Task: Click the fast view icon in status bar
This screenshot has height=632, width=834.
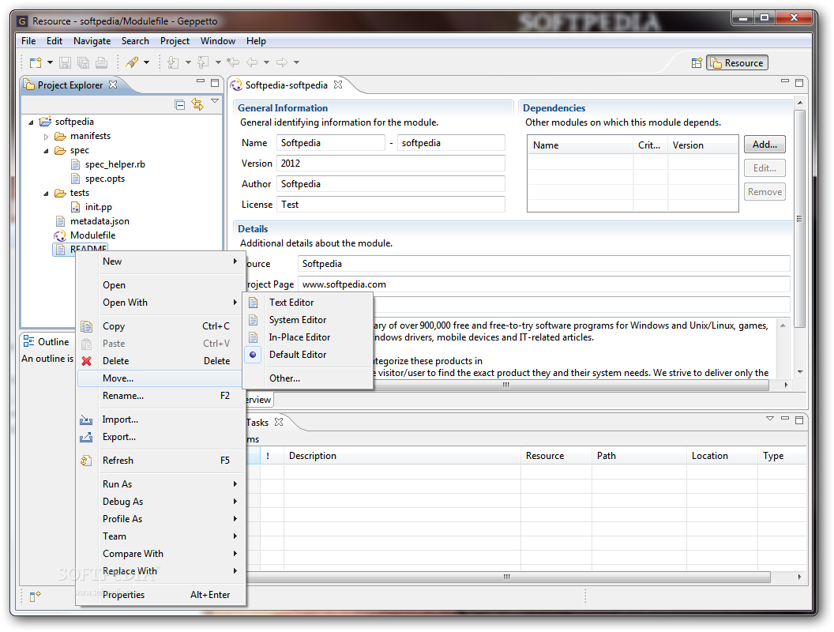Action: (x=35, y=596)
